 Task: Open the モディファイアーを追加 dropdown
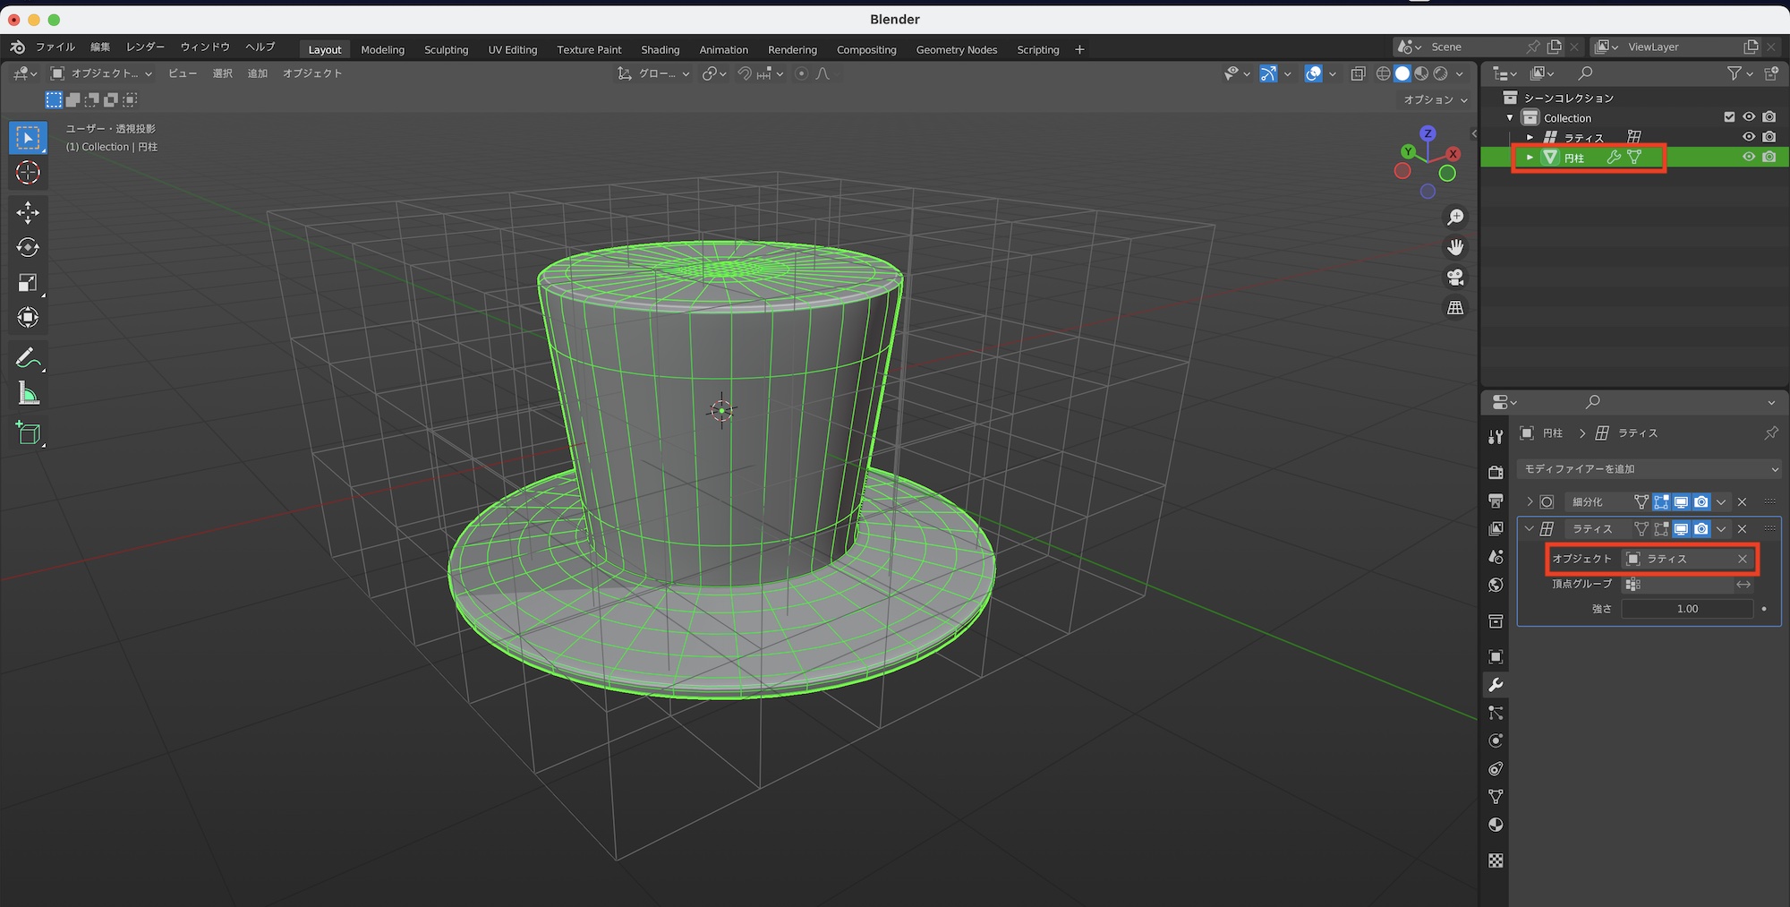tap(1649, 469)
